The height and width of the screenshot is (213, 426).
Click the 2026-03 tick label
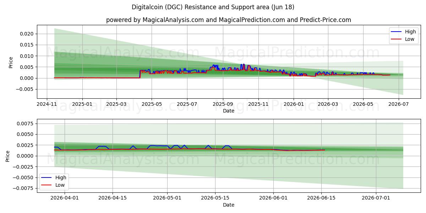(328, 104)
